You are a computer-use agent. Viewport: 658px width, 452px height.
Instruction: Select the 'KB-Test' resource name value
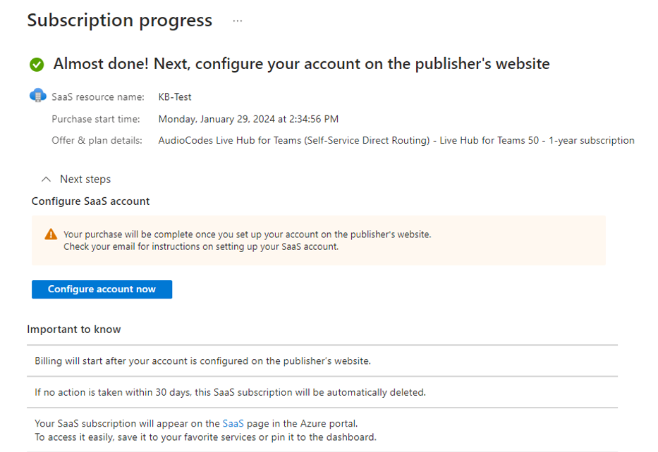tap(175, 96)
